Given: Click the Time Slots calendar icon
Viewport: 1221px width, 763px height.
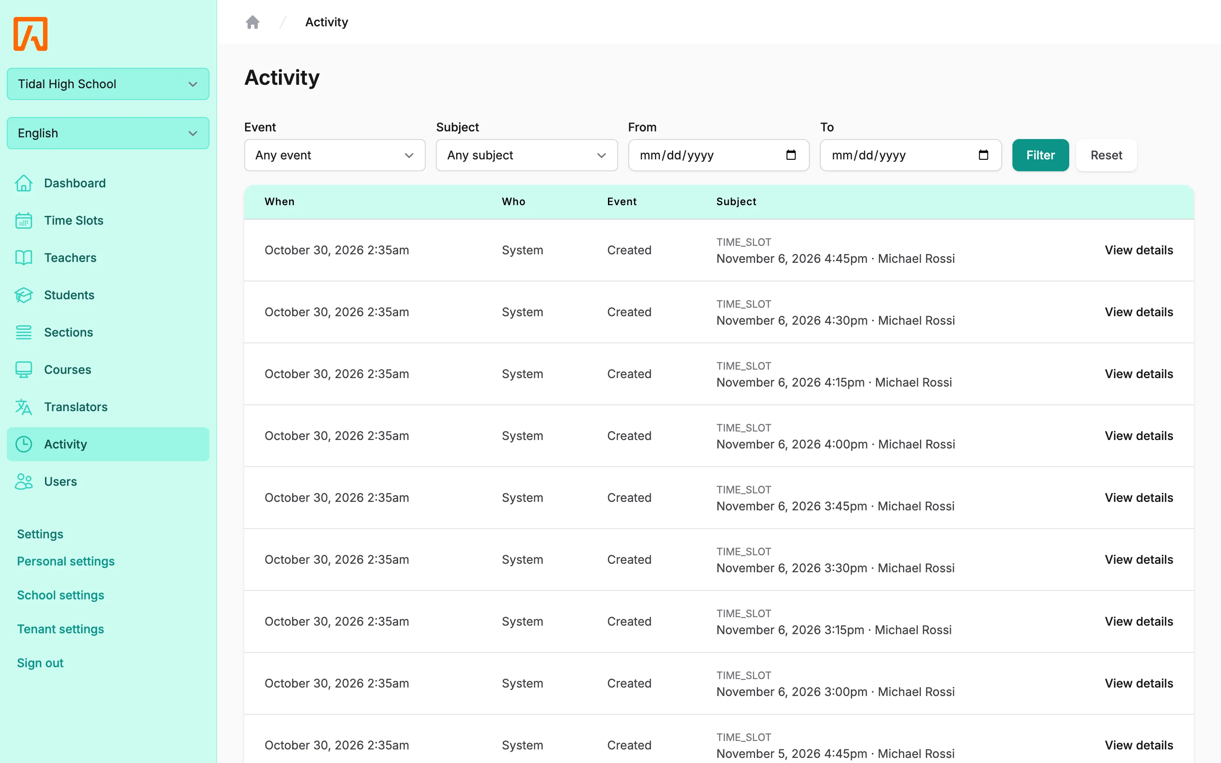Looking at the screenshot, I should (24, 220).
